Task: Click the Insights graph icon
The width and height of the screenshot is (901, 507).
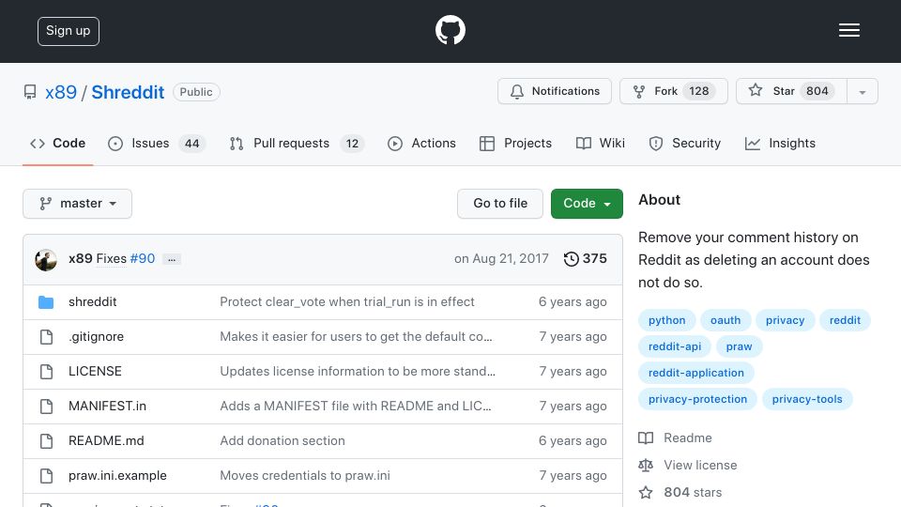Action: click(x=752, y=143)
